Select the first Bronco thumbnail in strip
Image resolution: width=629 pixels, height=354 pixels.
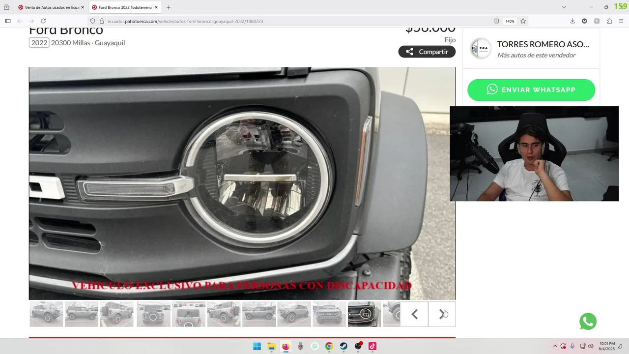(46, 314)
